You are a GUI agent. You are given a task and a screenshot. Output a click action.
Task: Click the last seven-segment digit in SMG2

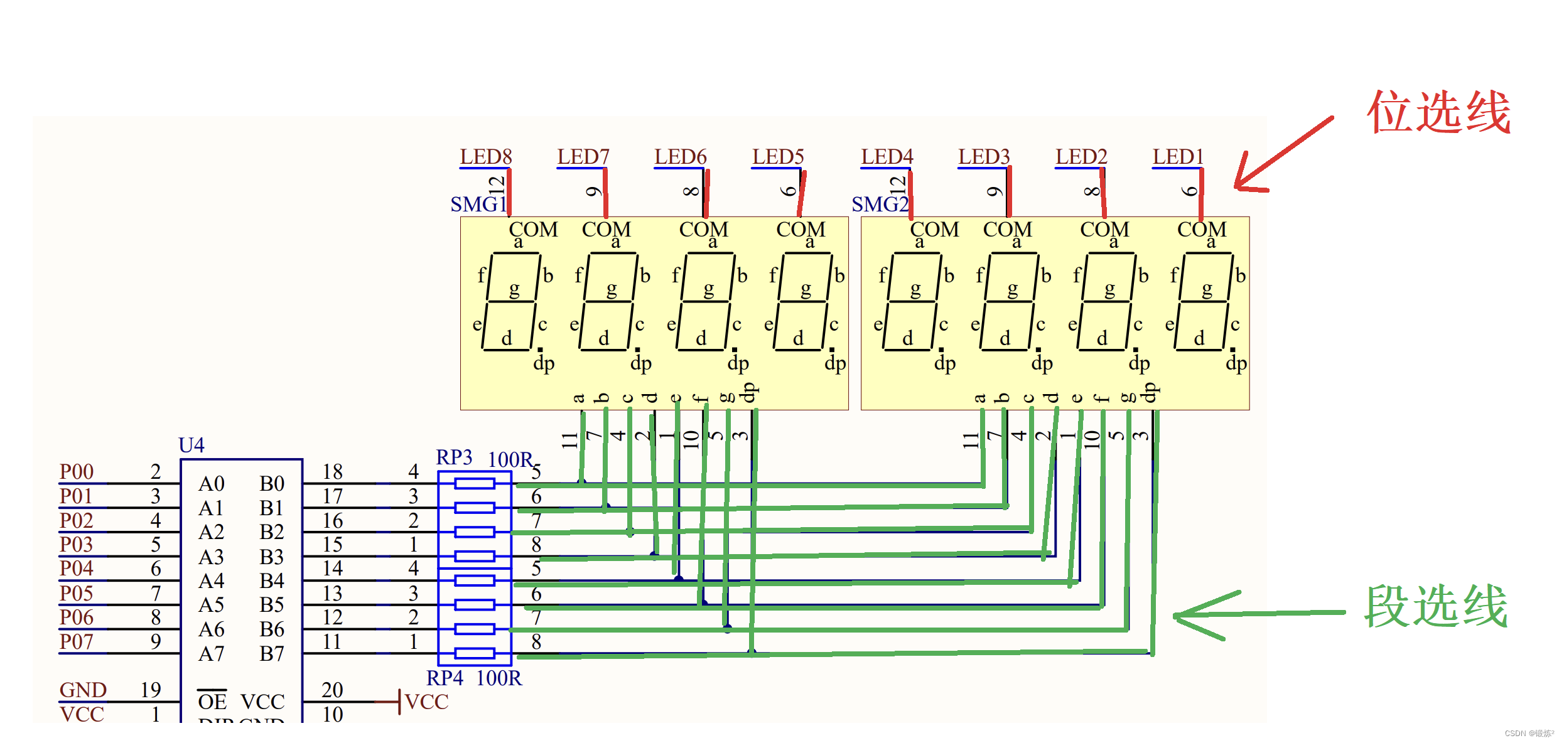[1203, 301]
